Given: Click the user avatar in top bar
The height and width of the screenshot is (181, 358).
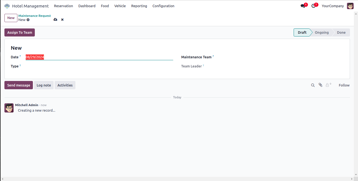Looking at the screenshot, I should coord(350,6).
